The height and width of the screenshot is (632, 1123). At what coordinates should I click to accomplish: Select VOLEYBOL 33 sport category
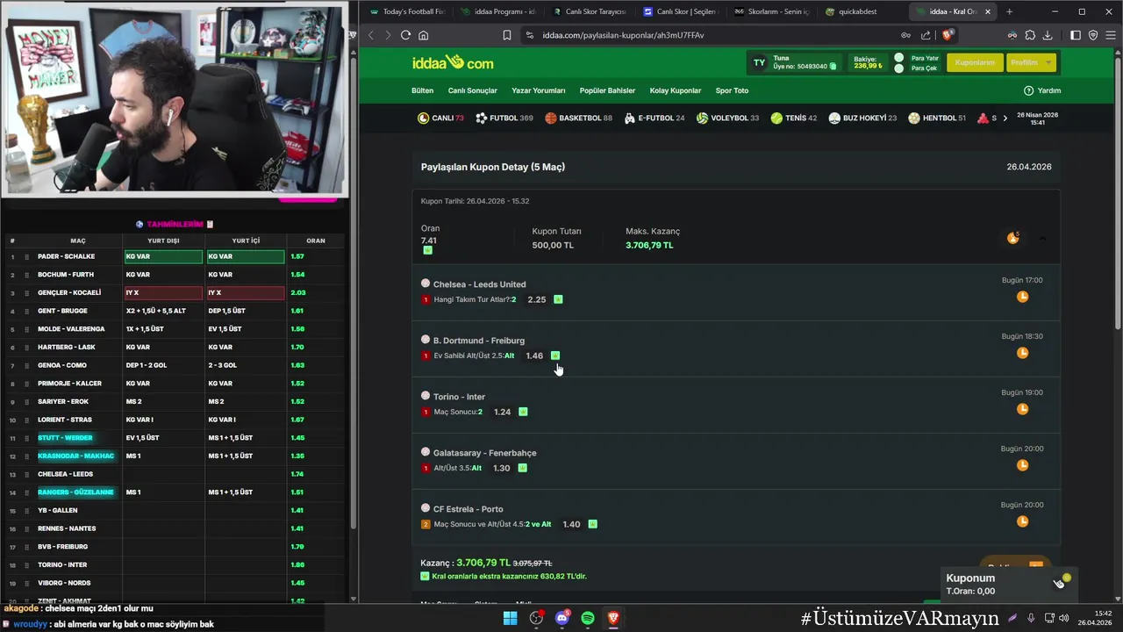point(727,118)
